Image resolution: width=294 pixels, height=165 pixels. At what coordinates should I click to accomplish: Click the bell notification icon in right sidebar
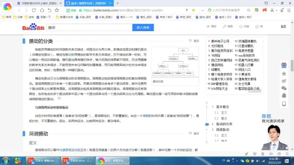(x=284, y=96)
